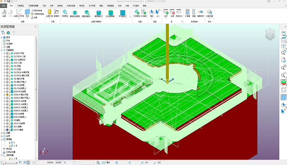Open the 边界 ribbon tab
This screenshot has height=165, width=287.
tap(52, 6)
